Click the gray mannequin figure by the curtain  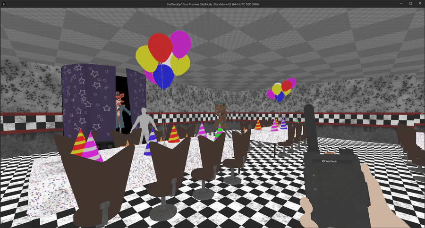tap(144, 125)
